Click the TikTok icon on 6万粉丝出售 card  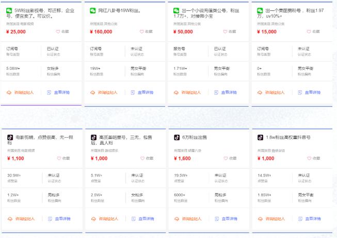[176, 138]
